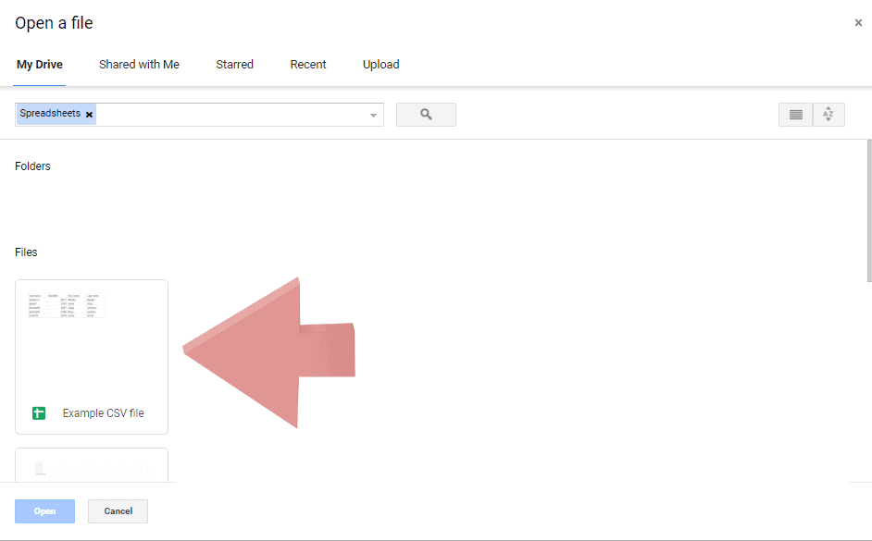Switch to the My Drive tab
This screenshot has width=872, height=541.
(39, 64)
